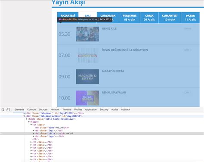The height and width of the screenshot is (162, 204).
Task: Click the Yayın Akışı page heading
Action: 68,3
